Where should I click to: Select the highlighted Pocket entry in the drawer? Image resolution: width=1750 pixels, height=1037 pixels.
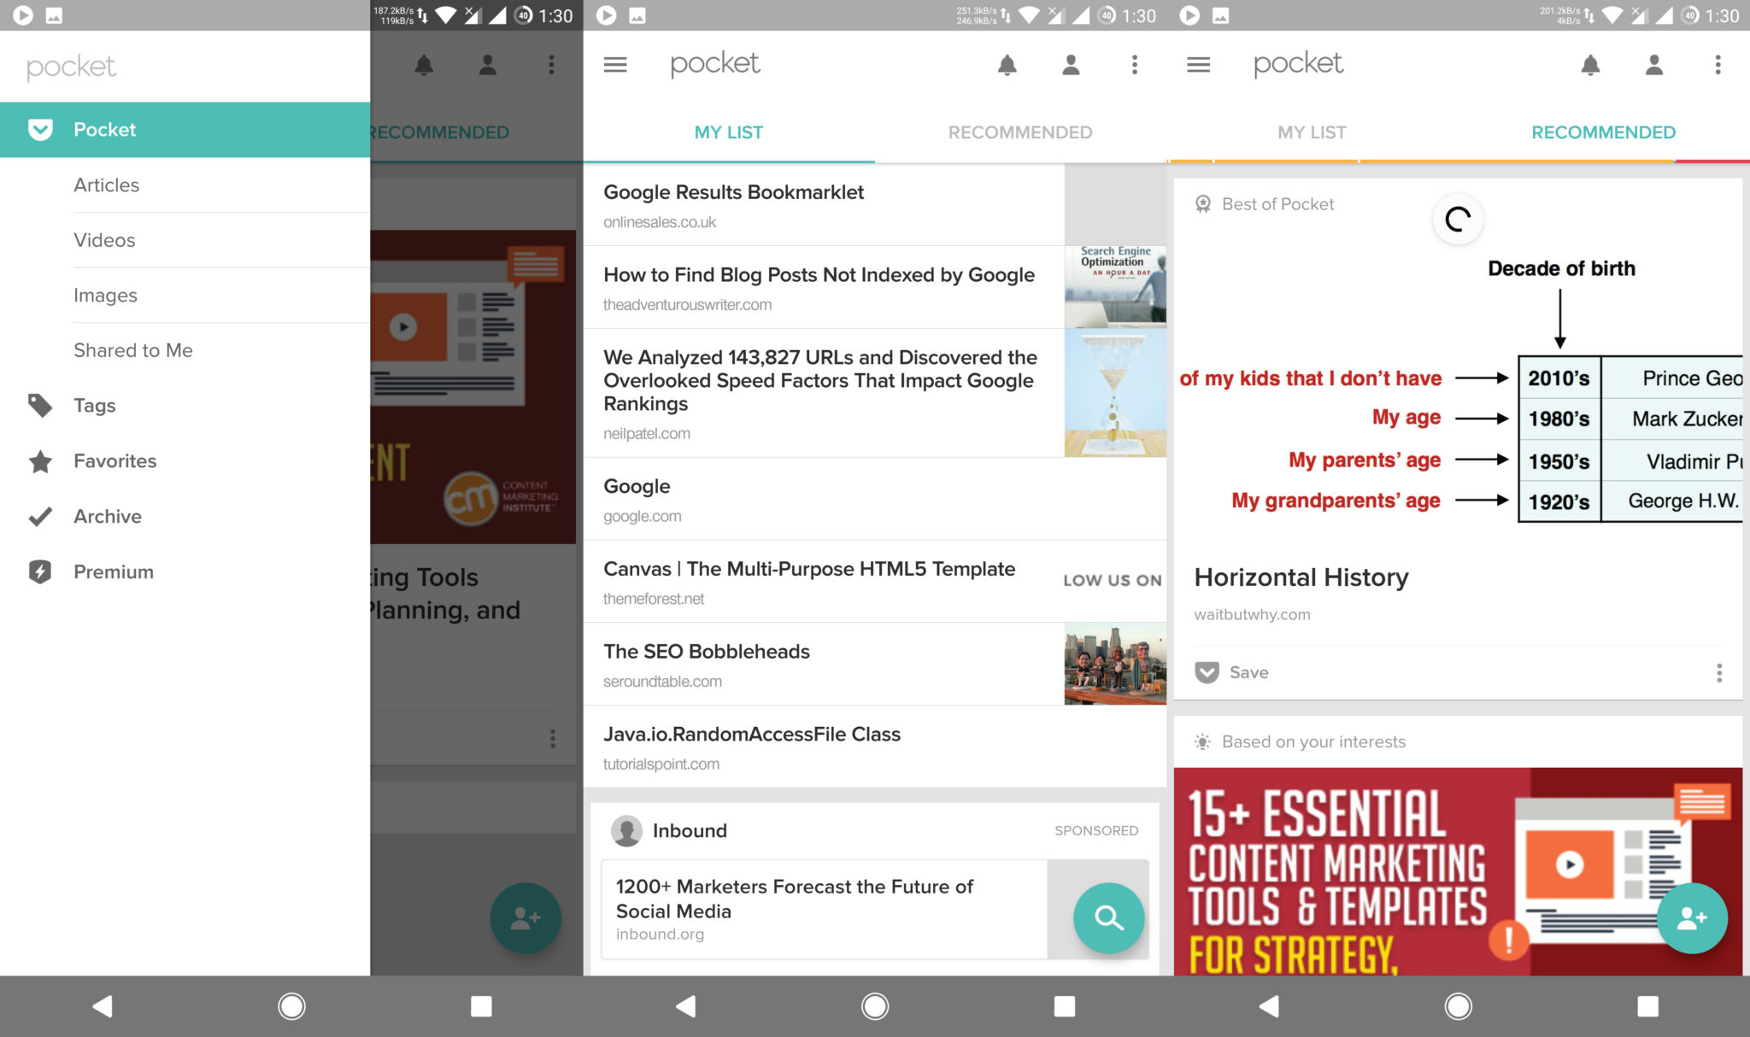[104, 129]
